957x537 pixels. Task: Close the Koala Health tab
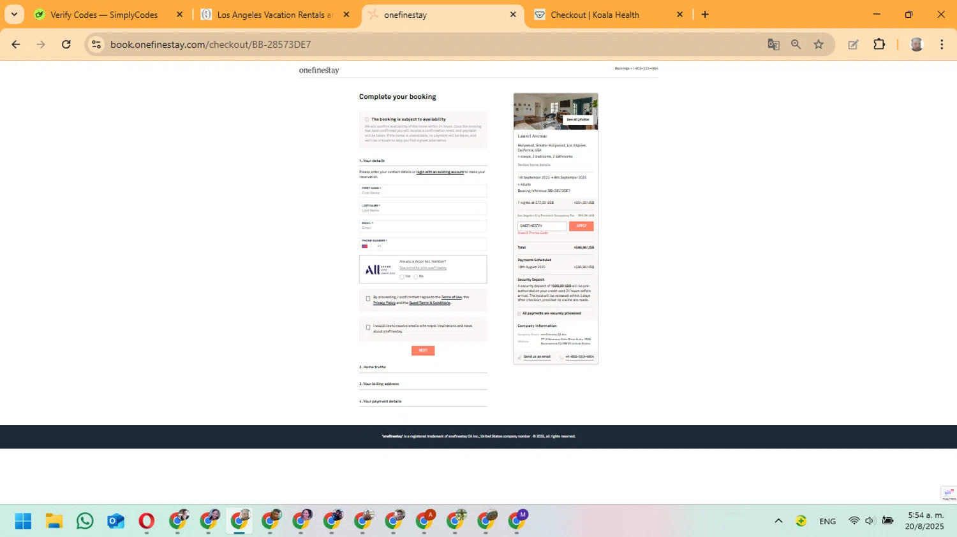pos(679,15)
